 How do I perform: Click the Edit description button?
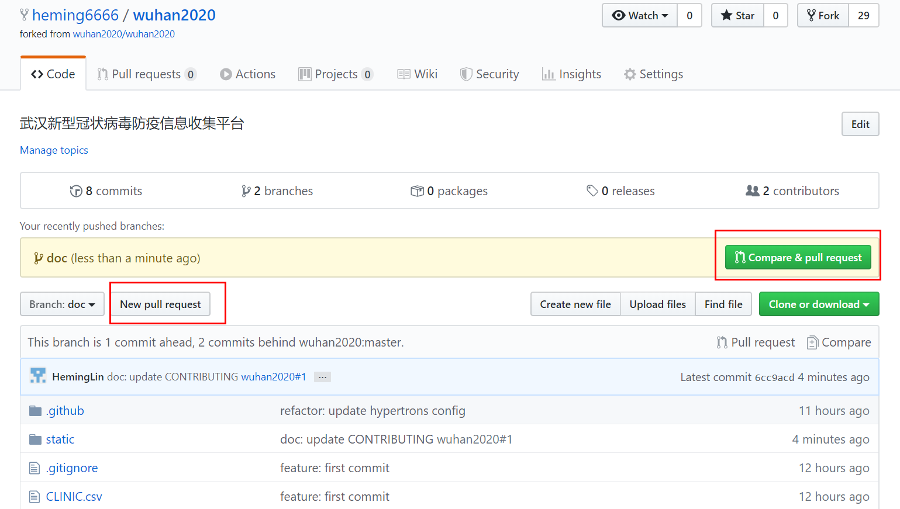[860, 124]
